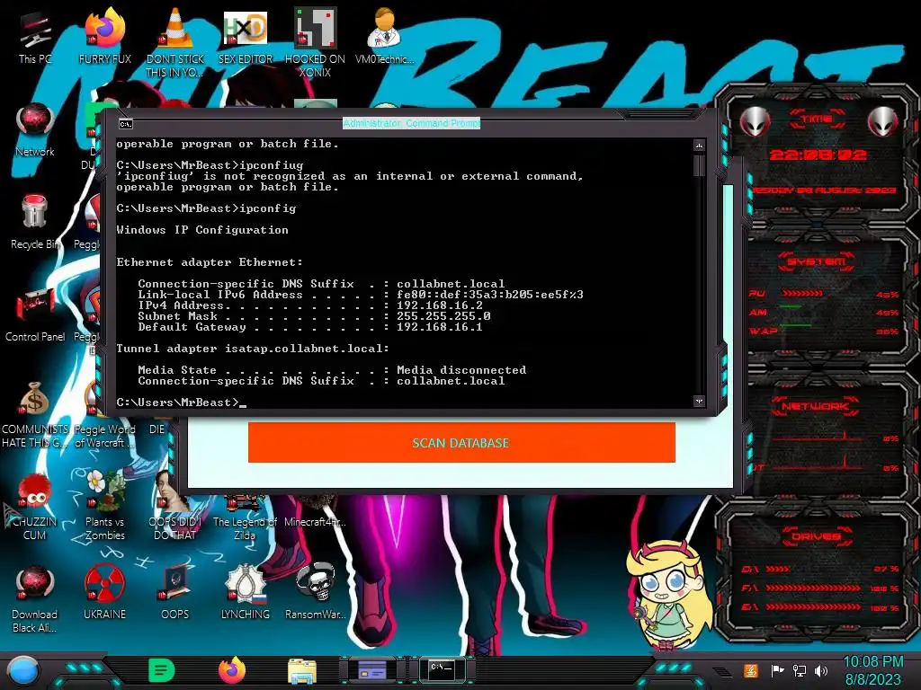Open the 10:08 PM clock and date

[872, 670]
